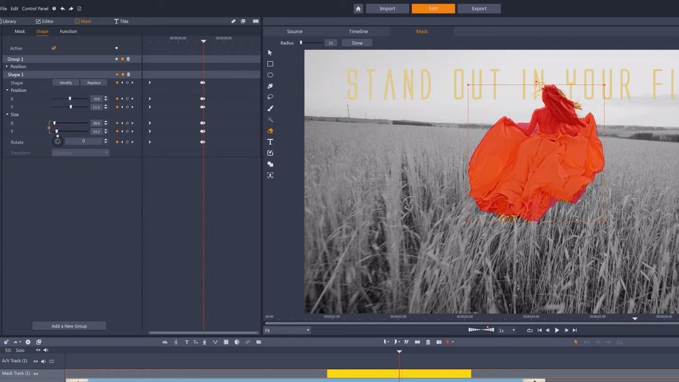Select the Rectangle mask tool
This screenshot has width=679, height=382.
tap(270, 63)
